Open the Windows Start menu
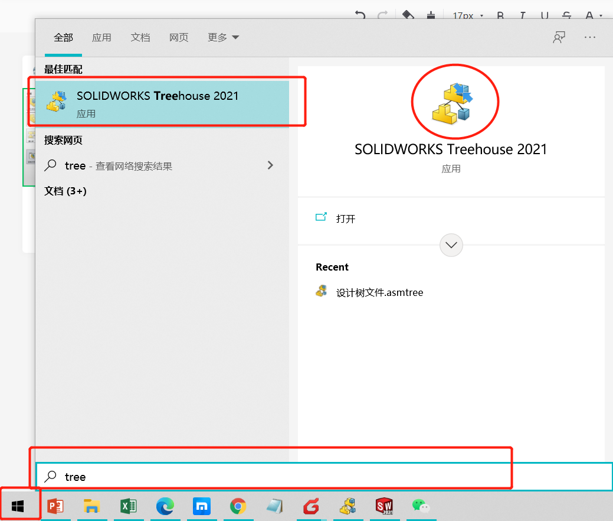This screenshot has height=521, width=613. pyautogui.click(x=18, y=506)
